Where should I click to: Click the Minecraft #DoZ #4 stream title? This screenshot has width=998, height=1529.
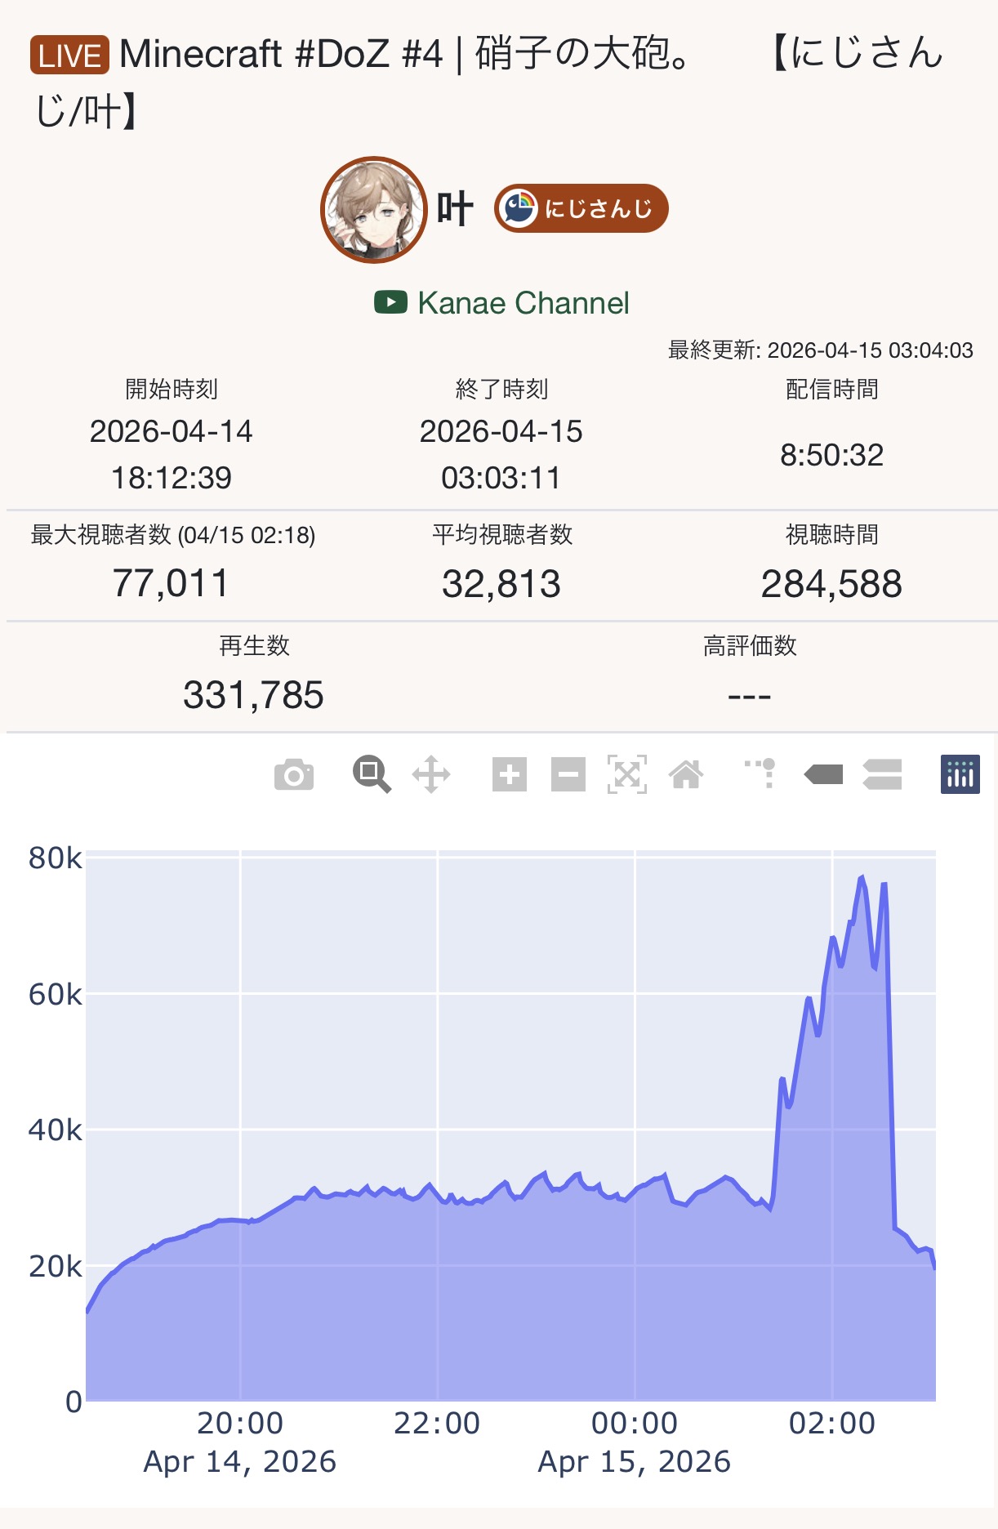pyautogui.click(x=405, y=55)
